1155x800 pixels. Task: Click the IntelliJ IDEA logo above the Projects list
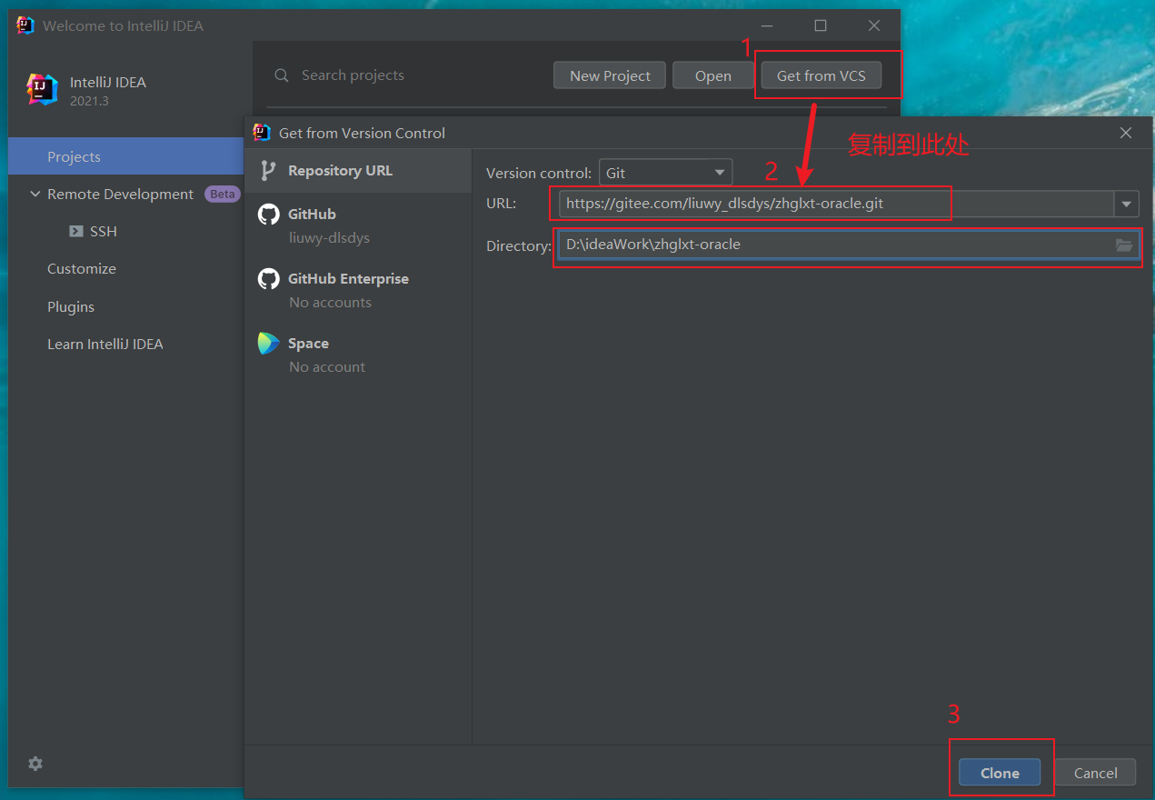[x=43, y=89]
